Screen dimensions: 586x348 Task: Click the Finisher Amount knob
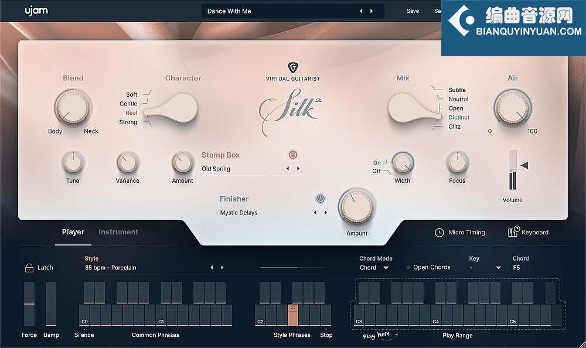tap(357, 207)
